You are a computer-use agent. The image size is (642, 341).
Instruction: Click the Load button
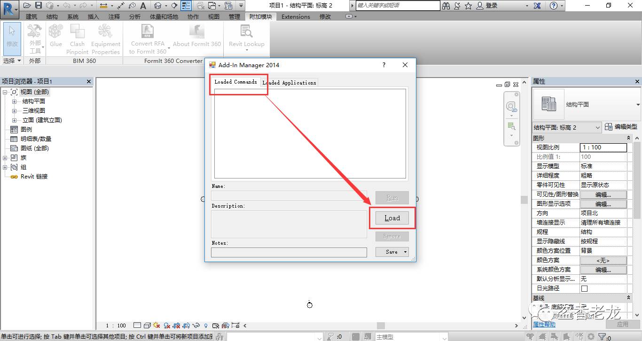392,218
